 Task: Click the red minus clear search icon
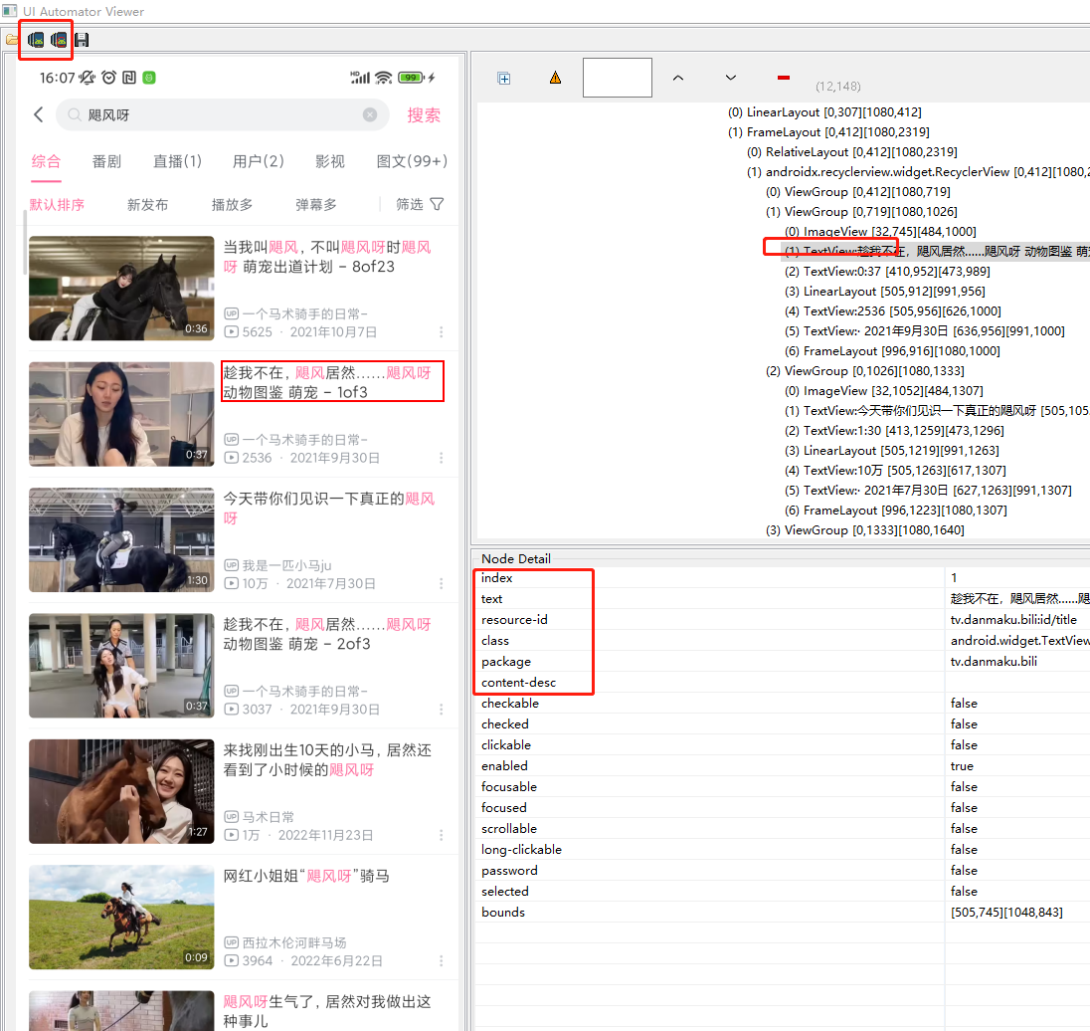pyautogui.click(x=784, y=78)
